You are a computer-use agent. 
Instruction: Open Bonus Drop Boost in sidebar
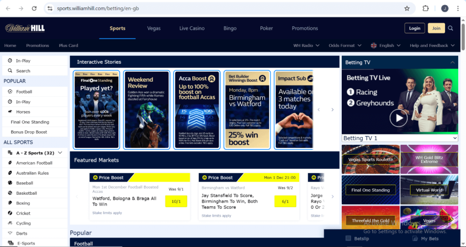29,132
